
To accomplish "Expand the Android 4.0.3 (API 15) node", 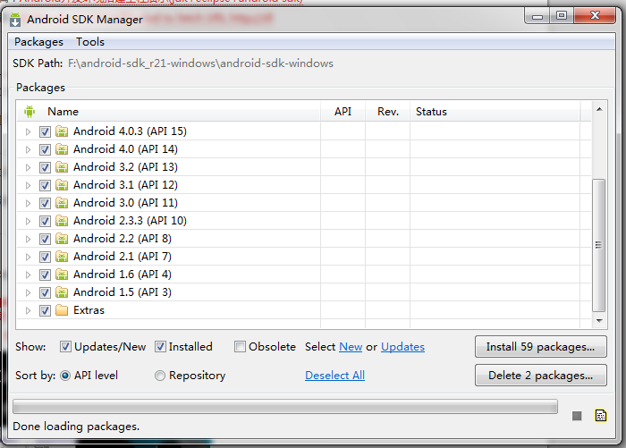I will tap(28, 131).
